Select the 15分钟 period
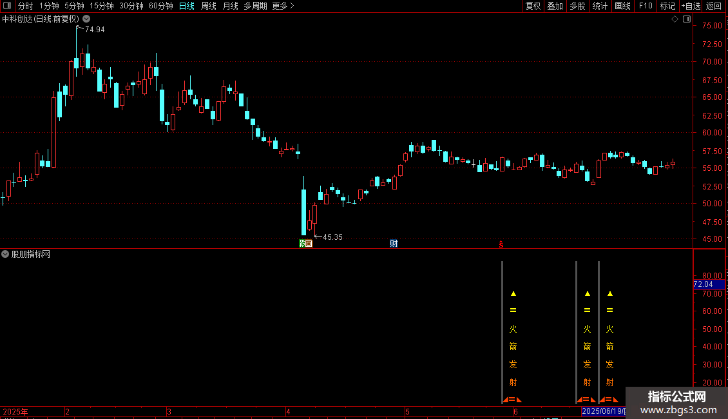 [101, 6]
